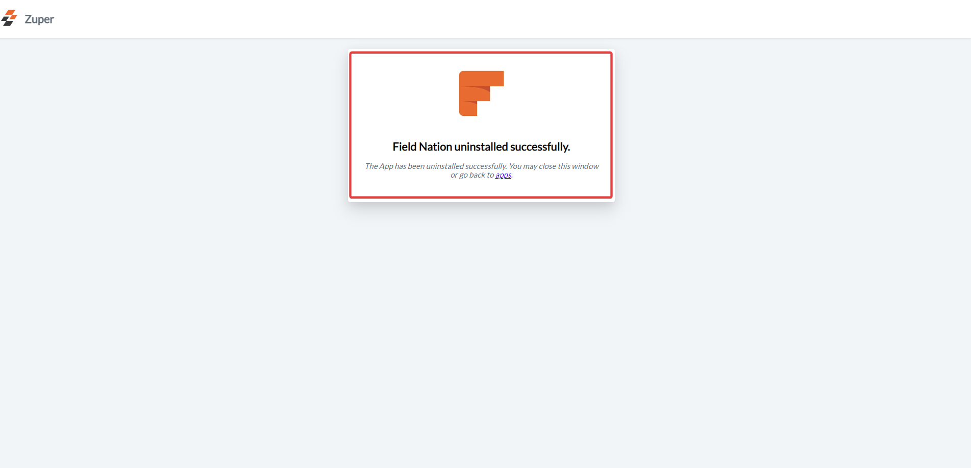Click the orange part of the Zuper logo
The image size is (971, 468).
coord(12,14)
